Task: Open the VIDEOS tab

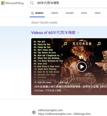Action: (55, 13)
